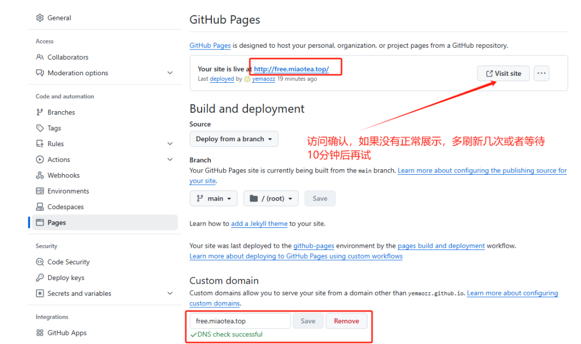Click the Secrets and variables asterisk icon

40,293
